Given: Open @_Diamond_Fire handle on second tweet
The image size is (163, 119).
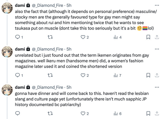Looking at the screenshot, I should tap(47, 49).
